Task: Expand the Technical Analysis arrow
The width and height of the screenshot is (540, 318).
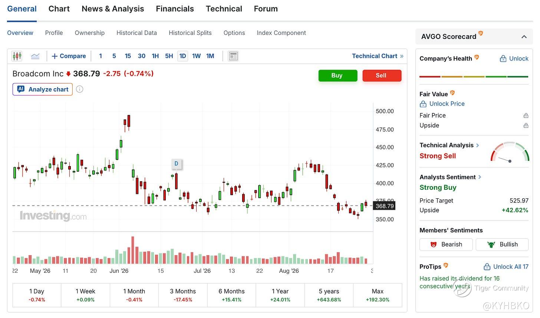Action: (478, 145)
